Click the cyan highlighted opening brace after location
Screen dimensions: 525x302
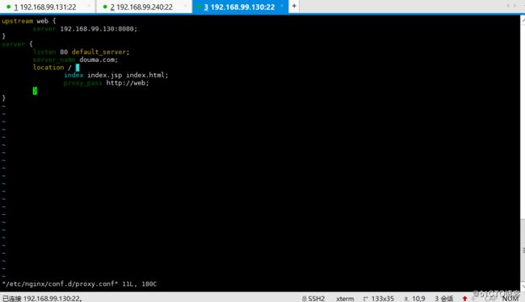78,68
